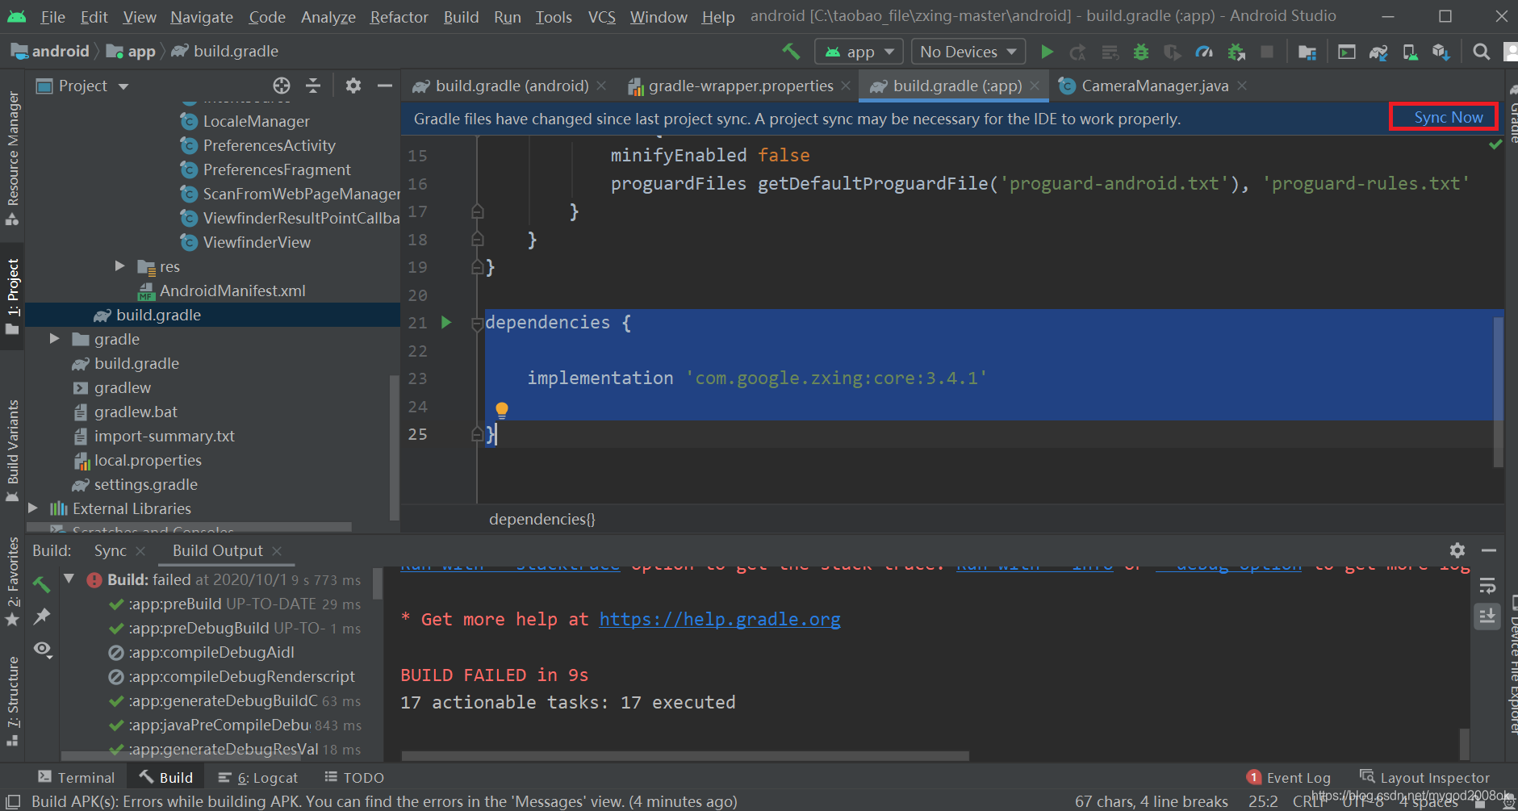Open the Refactor menu
Screen dimensions: 1518x811
click(398, 16)
